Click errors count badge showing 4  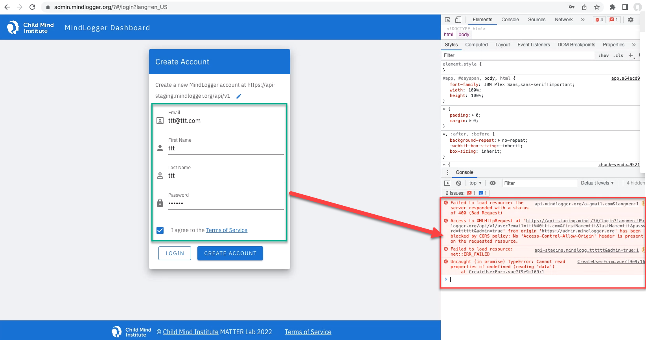tap(599, 20)
